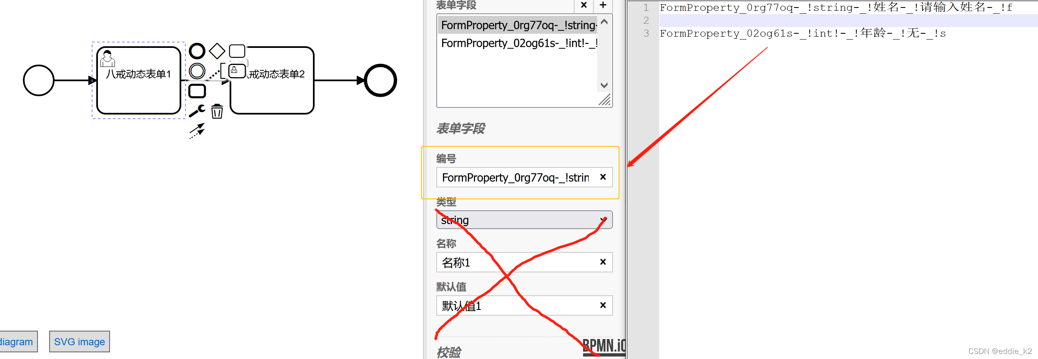This screenshot has width=1038, height=359.
Task: Grab the list box resize handle
Action: coord(605,100)
